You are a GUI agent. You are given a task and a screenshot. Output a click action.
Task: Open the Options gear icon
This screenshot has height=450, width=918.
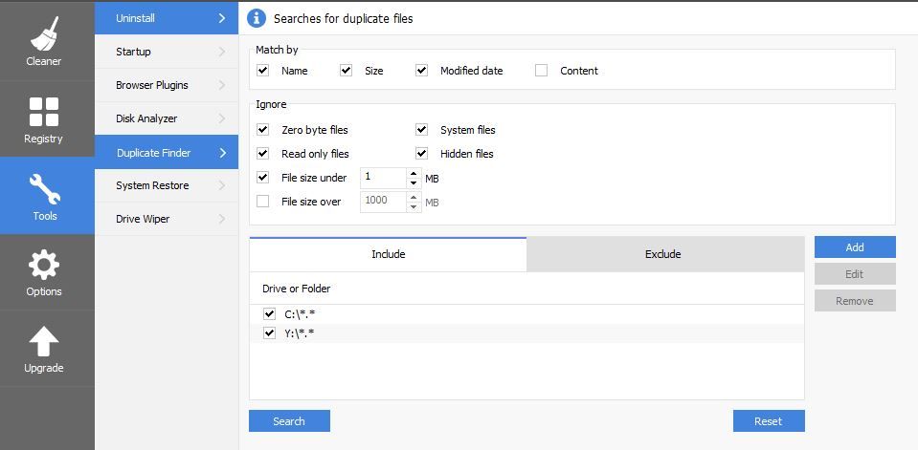(44, 265)
